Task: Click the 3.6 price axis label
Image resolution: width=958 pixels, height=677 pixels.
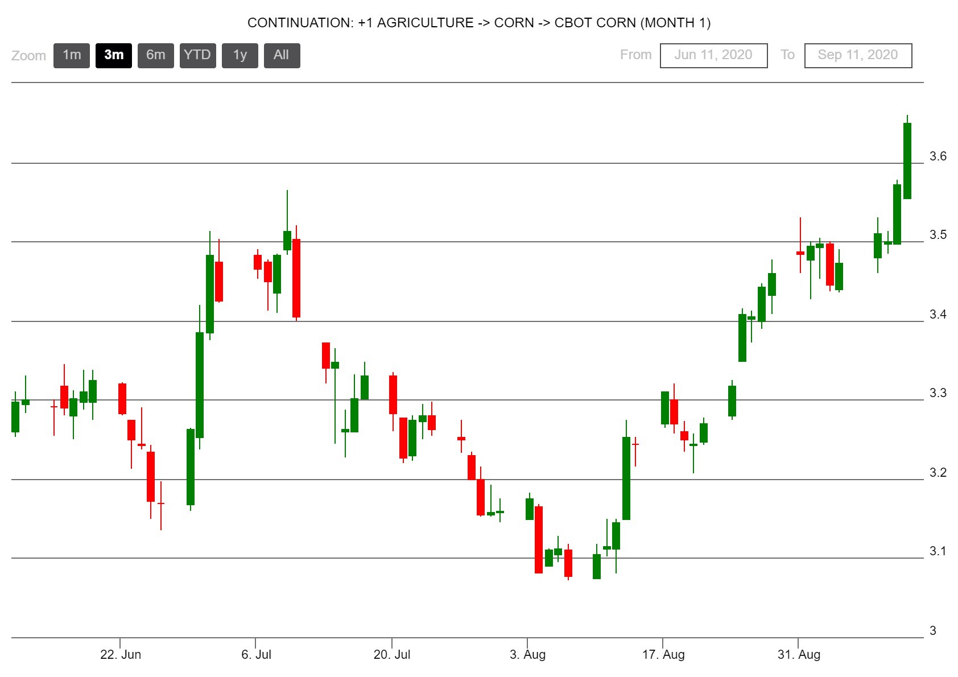Action: coord(938,156)
